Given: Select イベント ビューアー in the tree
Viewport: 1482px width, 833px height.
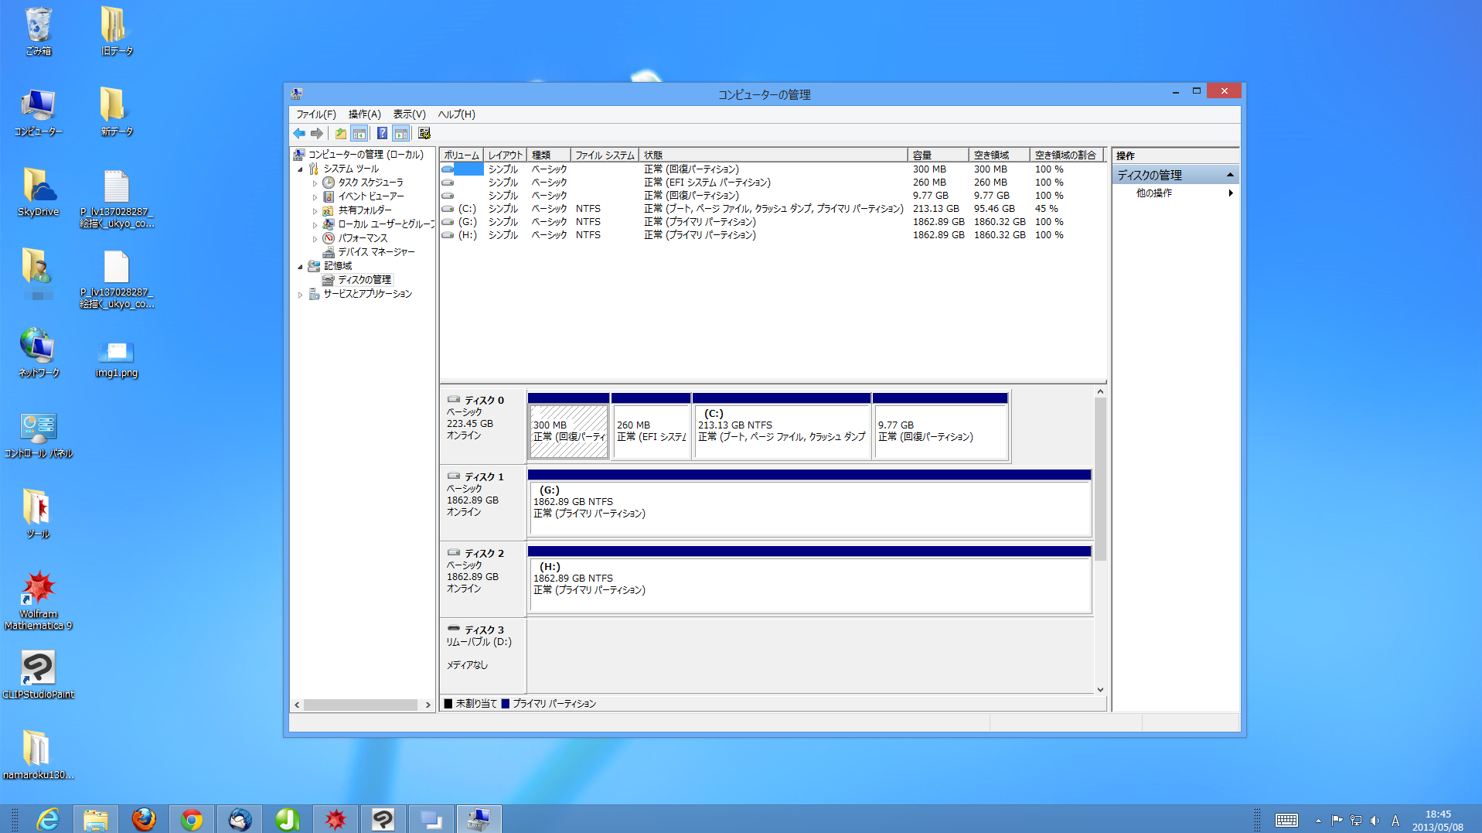Looking at the screenshot, I should pos(370,196).
